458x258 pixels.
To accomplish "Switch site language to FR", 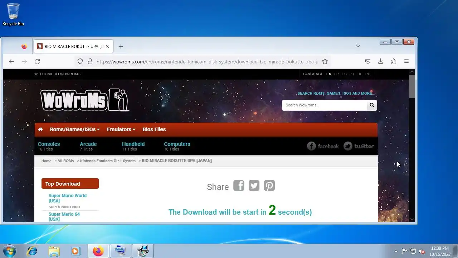I will click(336, 74).
